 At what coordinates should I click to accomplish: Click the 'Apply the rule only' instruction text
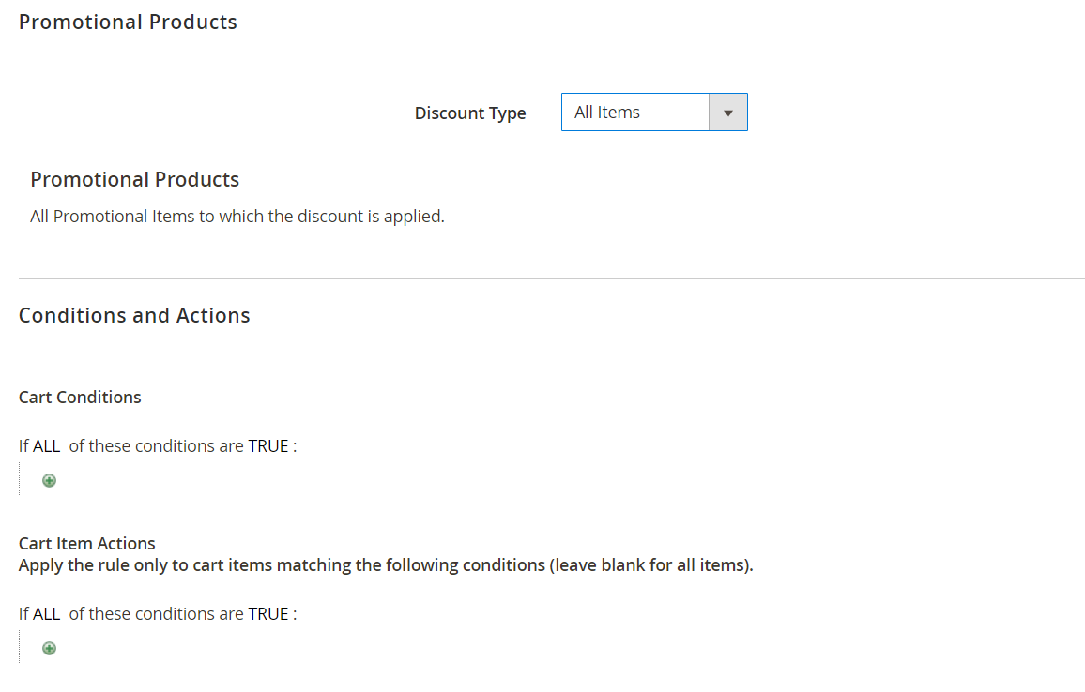pos(386,564)
